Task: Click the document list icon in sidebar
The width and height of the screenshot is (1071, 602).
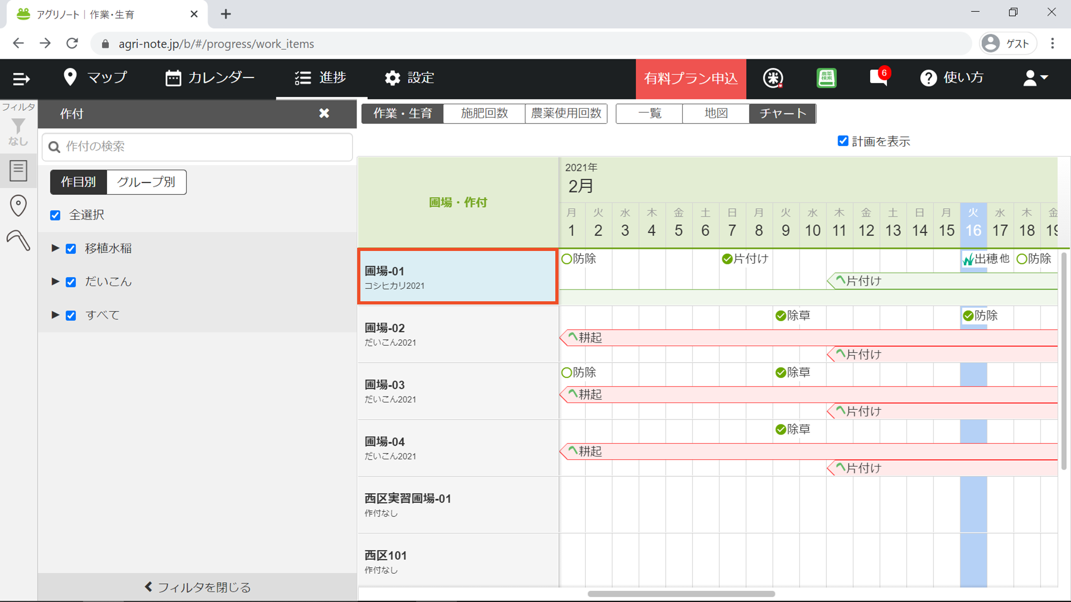Action: [x=18, y=171]
